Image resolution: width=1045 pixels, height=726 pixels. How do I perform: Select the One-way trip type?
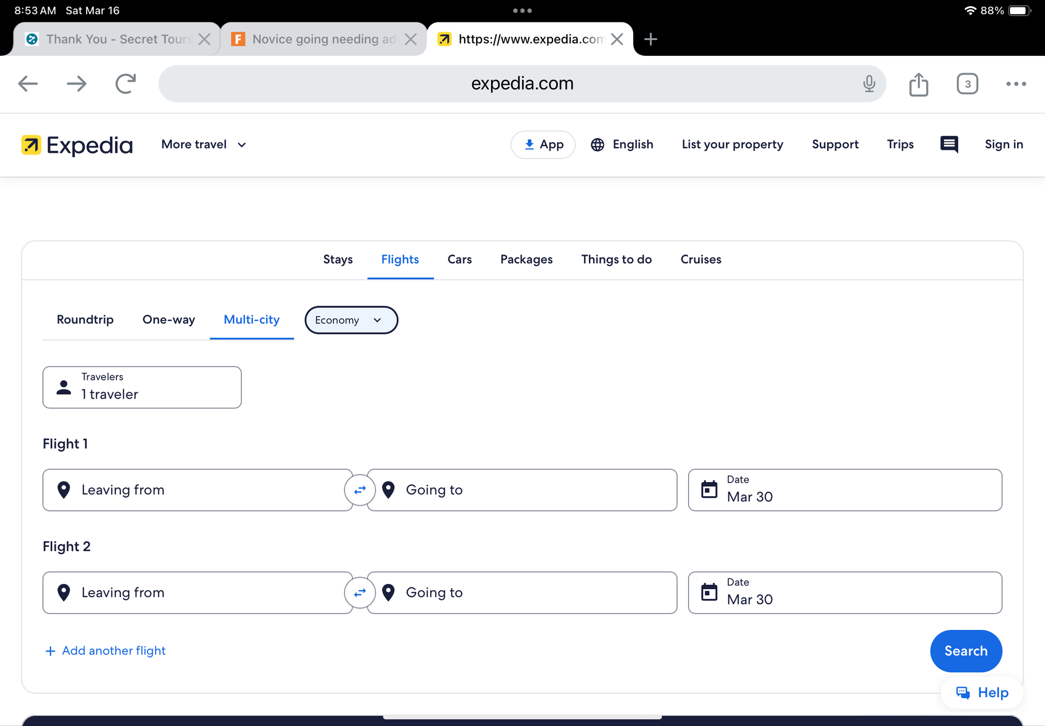point(169,320)
